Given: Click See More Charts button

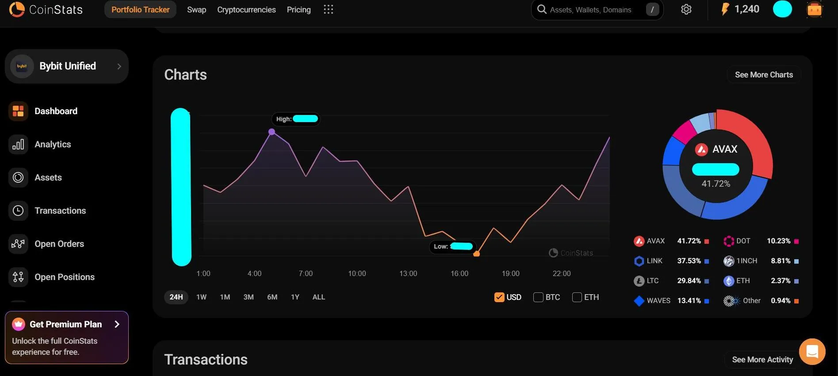Looking at the screenshot, I should pyautogui.click(x=764, y=75).
